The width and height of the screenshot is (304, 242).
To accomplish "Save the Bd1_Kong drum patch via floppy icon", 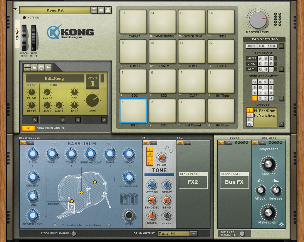I will point(41,67).
